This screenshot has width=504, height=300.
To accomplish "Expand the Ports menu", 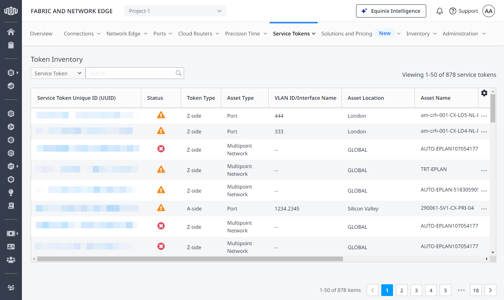I will point(163,34).
